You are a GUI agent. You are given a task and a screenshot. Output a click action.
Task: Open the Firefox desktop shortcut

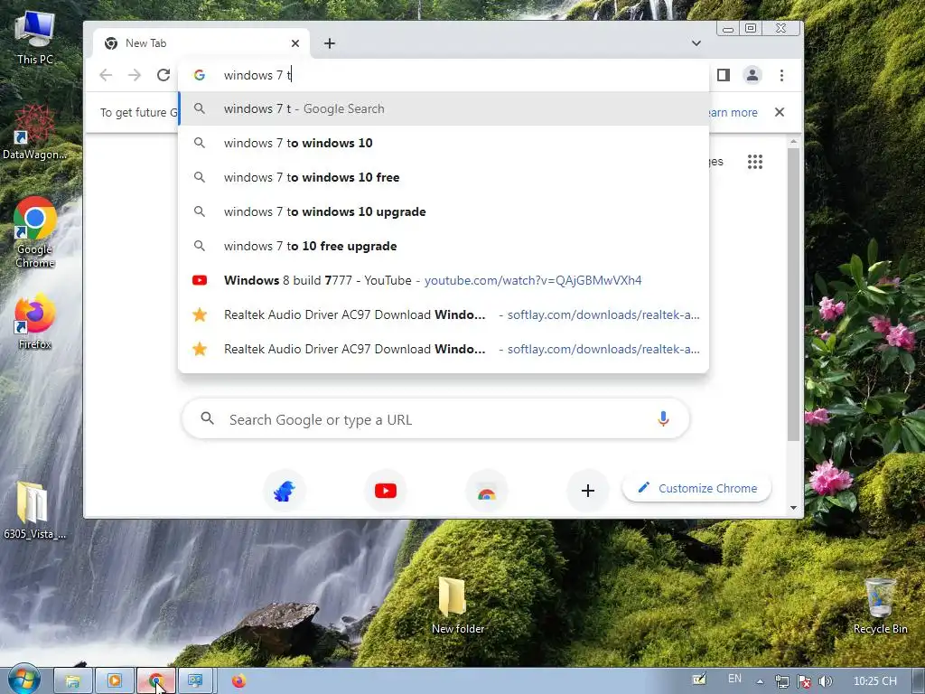(x=35, y=323)
